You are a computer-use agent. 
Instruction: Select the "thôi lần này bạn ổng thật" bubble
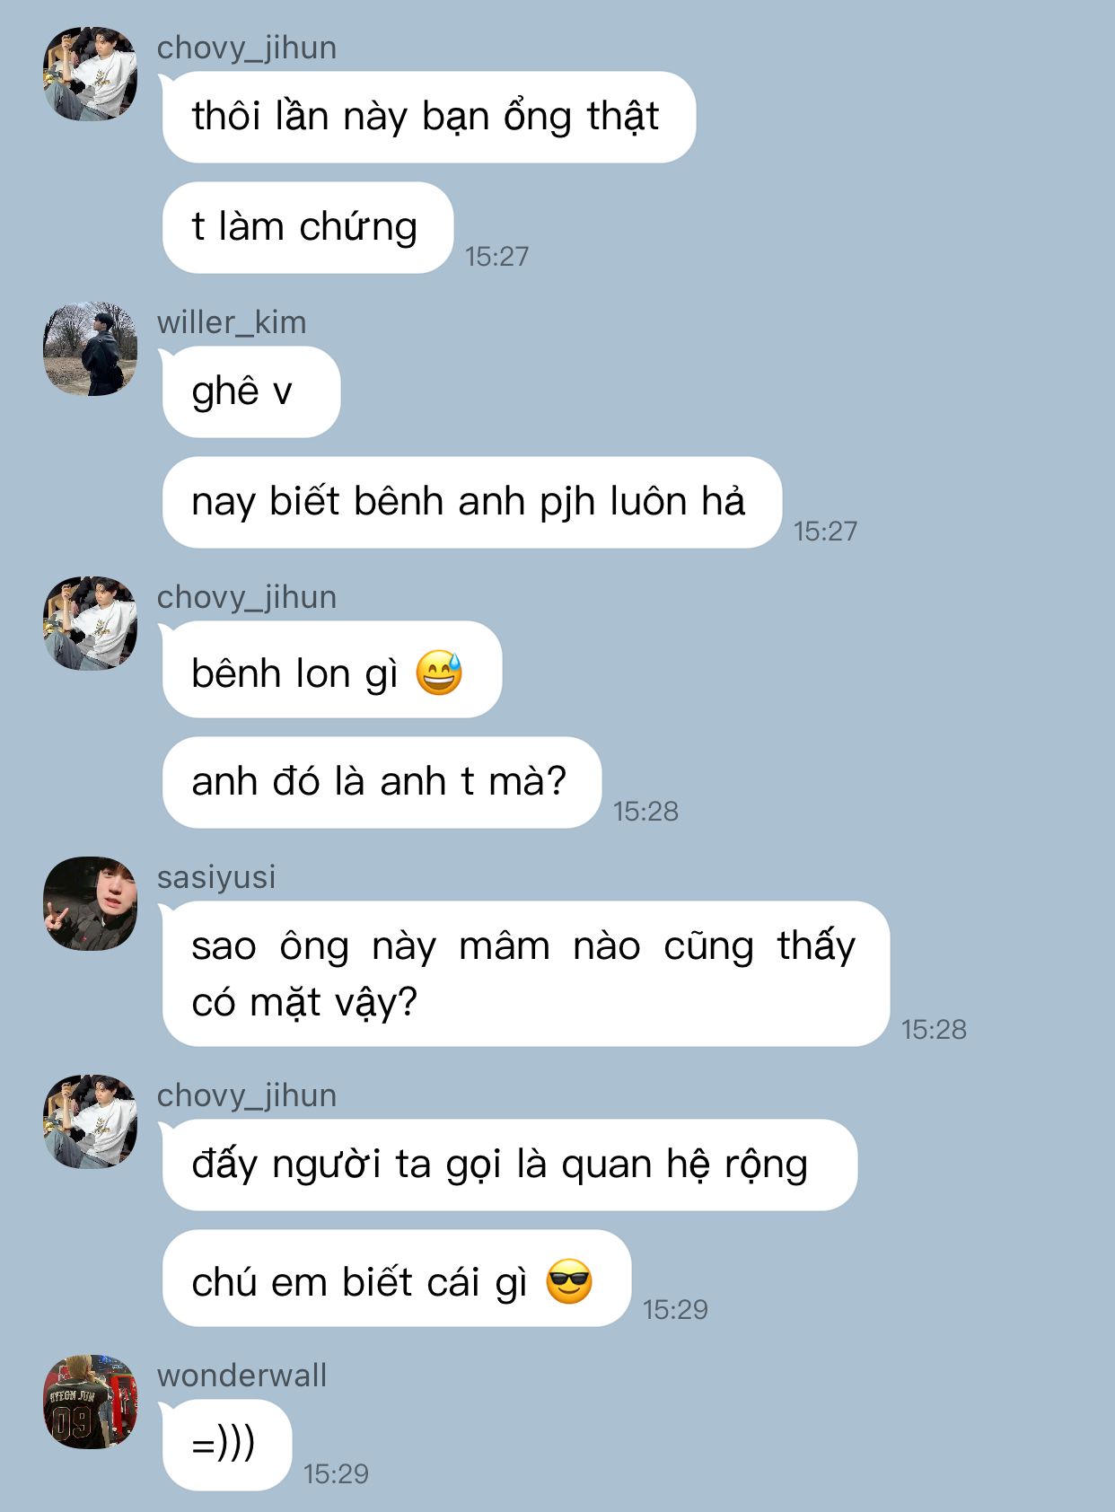click(429, 118)
